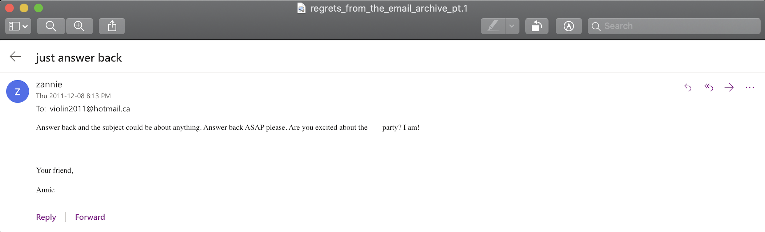Expand the sidebar view options dropdown
Screen dimensions: 765x232
click(x=18, y=26)
